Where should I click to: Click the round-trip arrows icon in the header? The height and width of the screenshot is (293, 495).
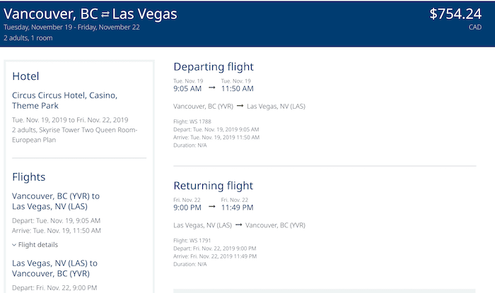pyautogui.click(x=105, y=14)
